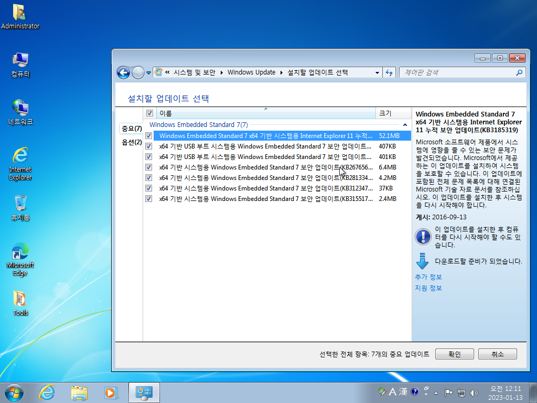Switch to the 중요(7) tab
This screenshot has height=403, width=537.
point(132,129)
